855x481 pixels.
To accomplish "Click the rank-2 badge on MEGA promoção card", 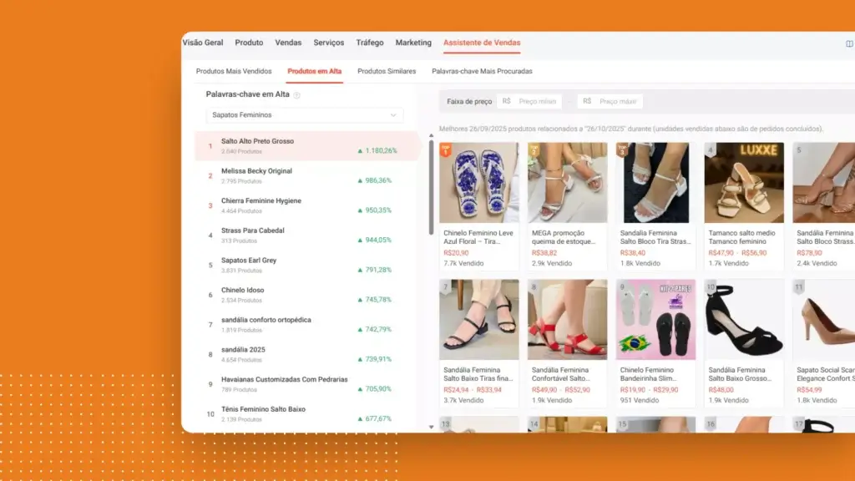I will click(533, 148).
